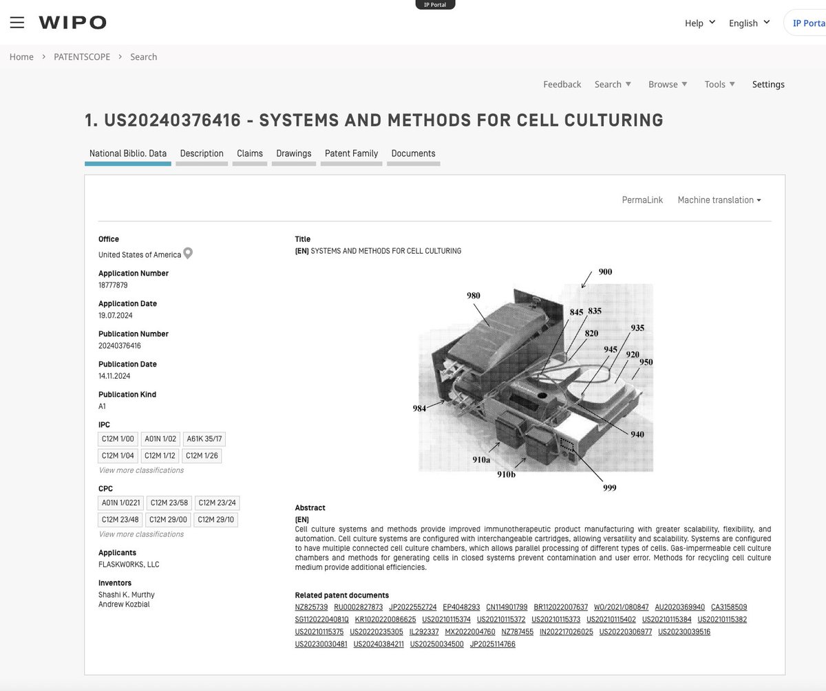Screen dimensions: 826x691
Task: Click IPC classification A61K 35/17
Action: 205,439
